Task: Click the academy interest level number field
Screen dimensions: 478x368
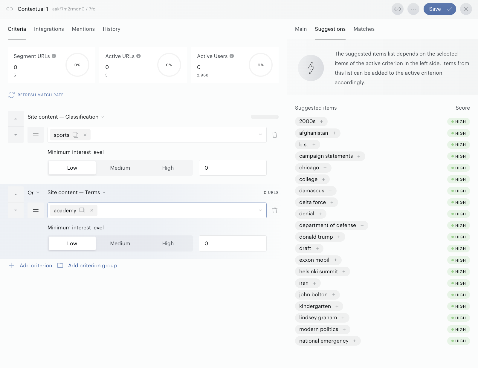Action: 233,243
